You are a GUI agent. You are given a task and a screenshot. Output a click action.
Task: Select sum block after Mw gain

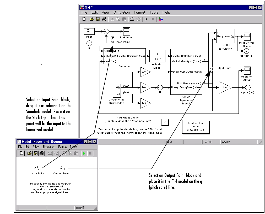click(x=160, y=87)
